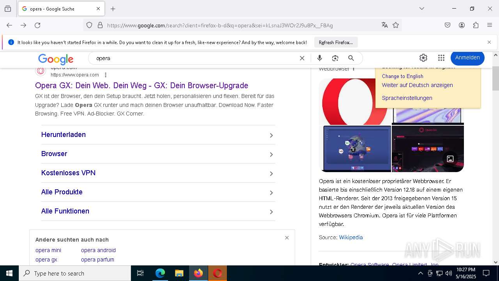Viewport: 499px width, 281px height.
Task: Clear the search query with X
Action: coord(302,58)
